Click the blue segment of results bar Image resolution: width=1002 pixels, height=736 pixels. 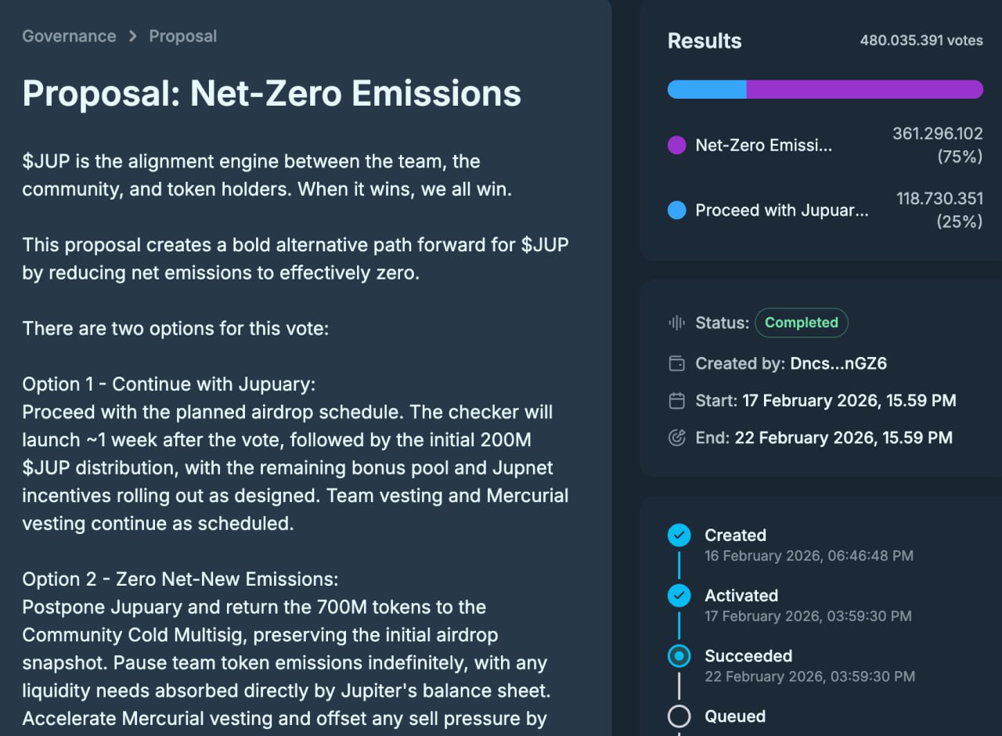pyautogui.click(x=706, y=89)
